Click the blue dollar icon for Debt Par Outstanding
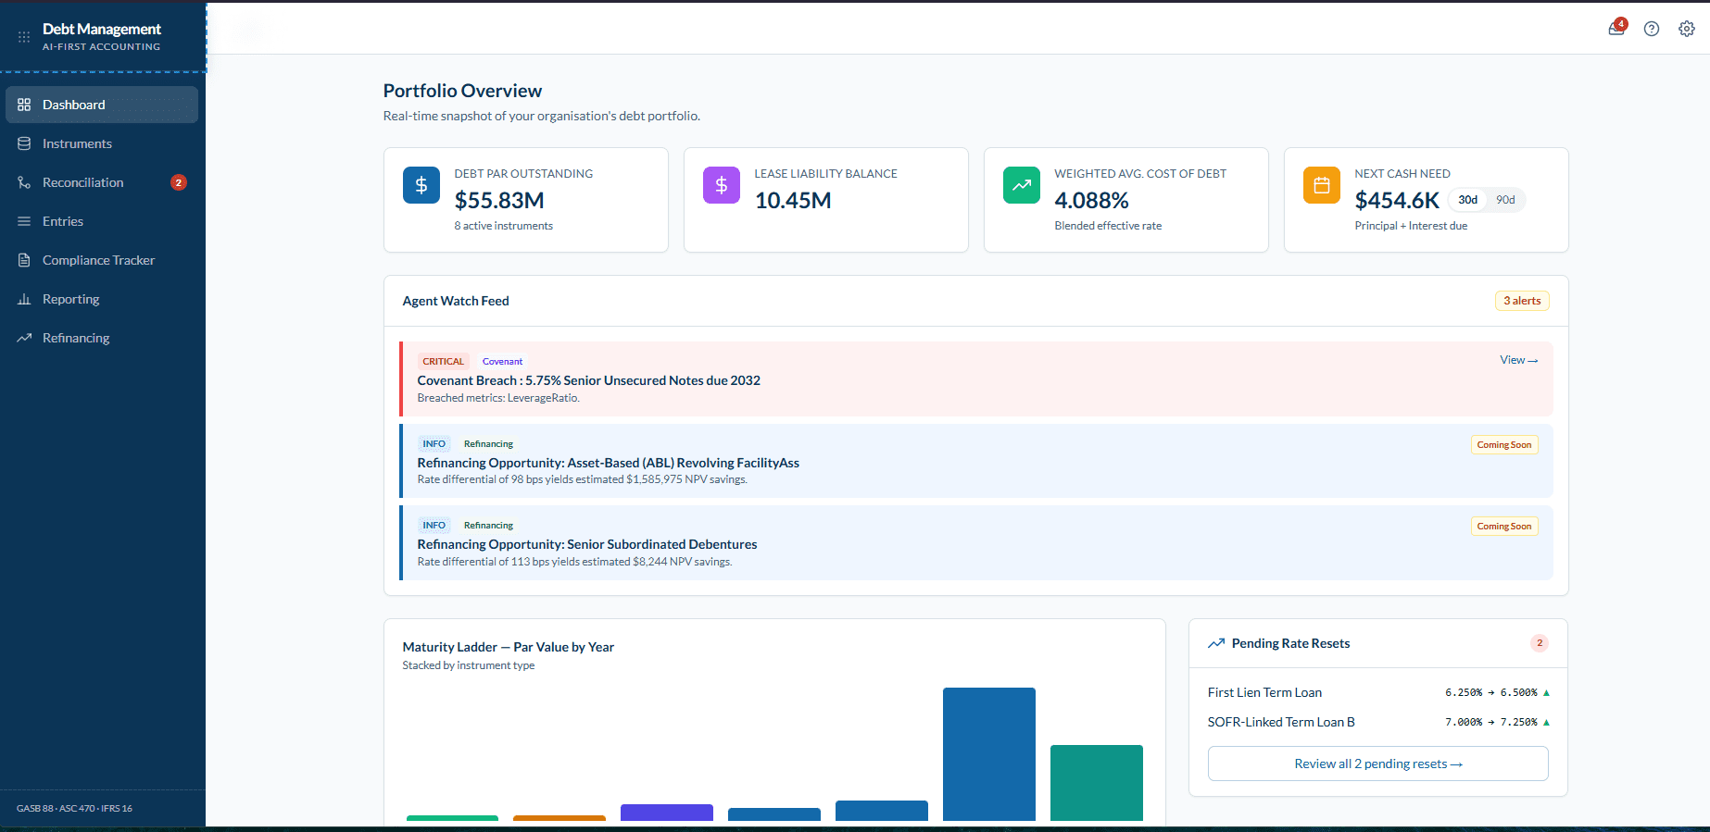Image resolution: width=1710 pixels, height=832 pixels. pos(421,185)
